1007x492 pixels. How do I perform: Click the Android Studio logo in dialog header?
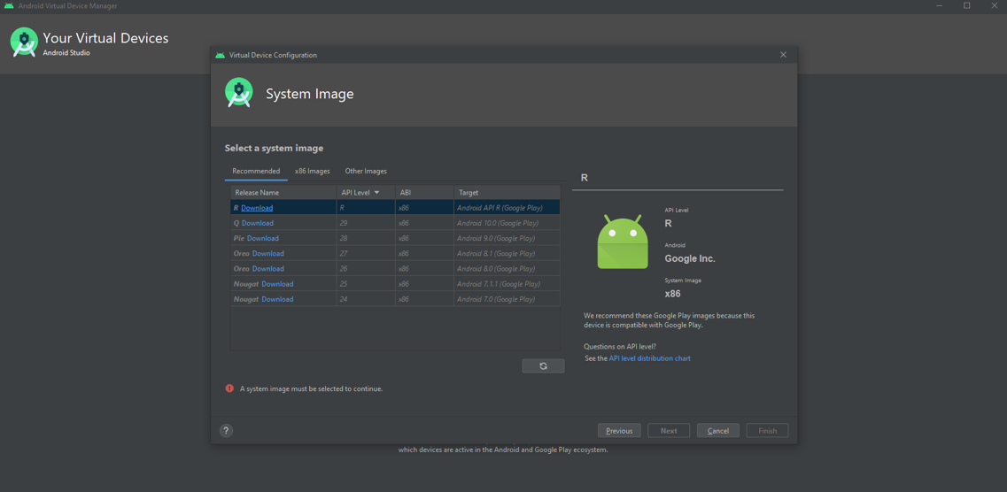239,93
